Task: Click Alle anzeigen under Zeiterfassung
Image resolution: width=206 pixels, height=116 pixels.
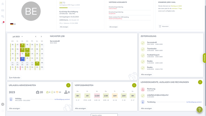Action: [x=146, y=74]
